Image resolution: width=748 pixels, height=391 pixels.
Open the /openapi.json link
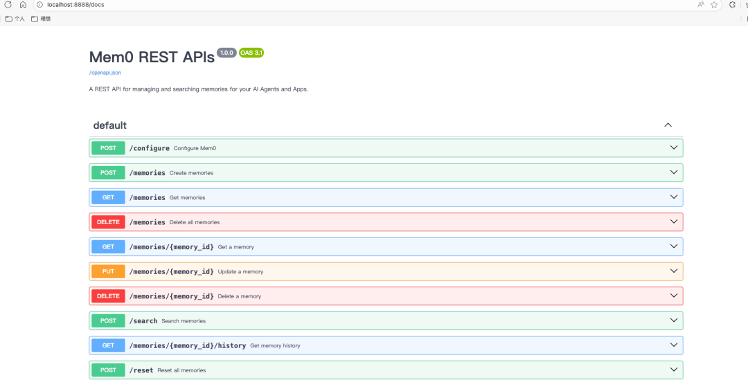click(x=105, y=73)
